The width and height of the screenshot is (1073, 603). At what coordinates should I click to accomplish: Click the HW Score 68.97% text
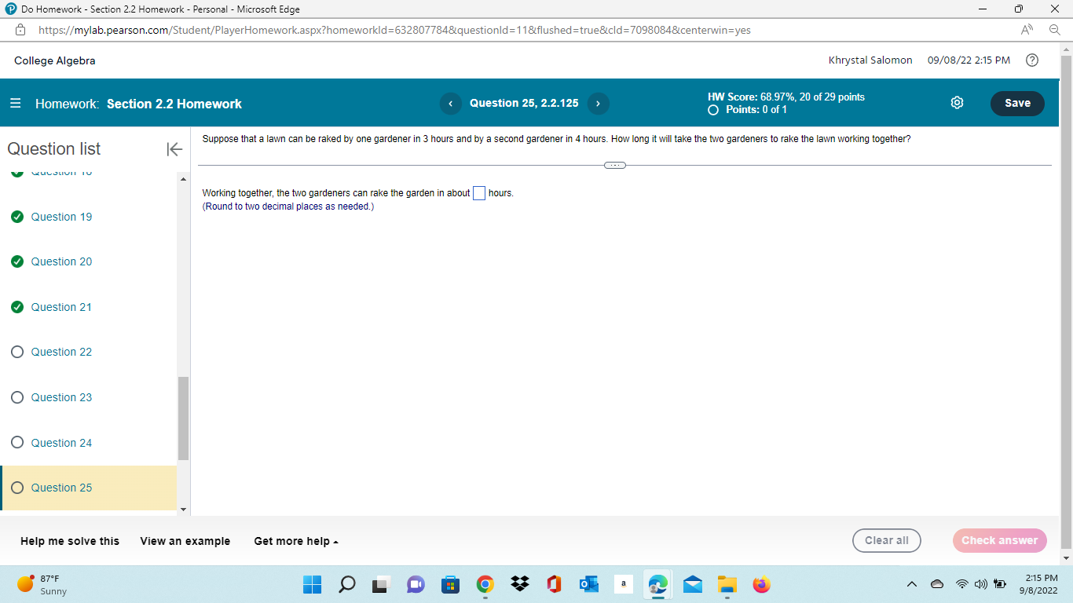(x=786, y=97)
